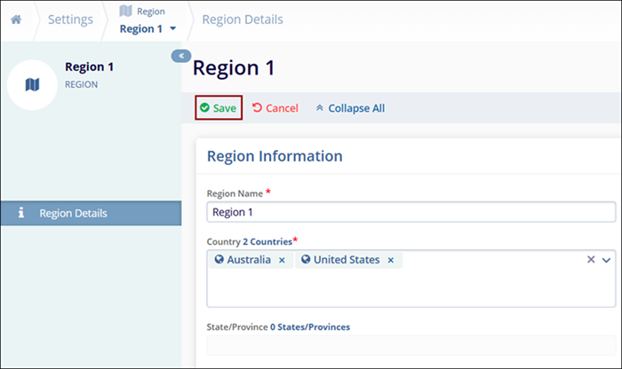Click the Home icon in breadcrumb
Image resolution: width=622 pixels, height=369 pixels.
point(15,19)
